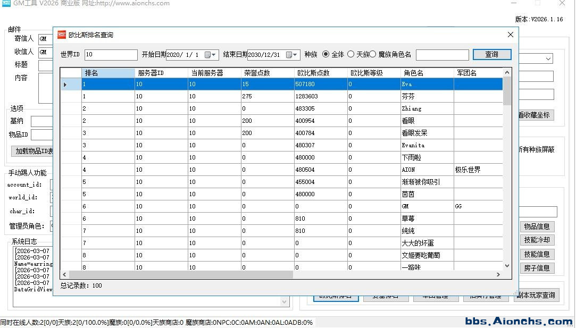576x328 pixels.
Task: Click the 物品信息 button
Action: point(537,227)
